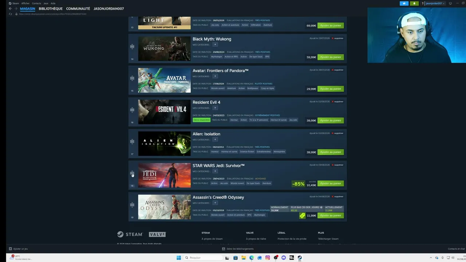This screenshot has width=466, height=262.
Task: Remove Alien: Isolation from wishlist
Action: point(337,133)
